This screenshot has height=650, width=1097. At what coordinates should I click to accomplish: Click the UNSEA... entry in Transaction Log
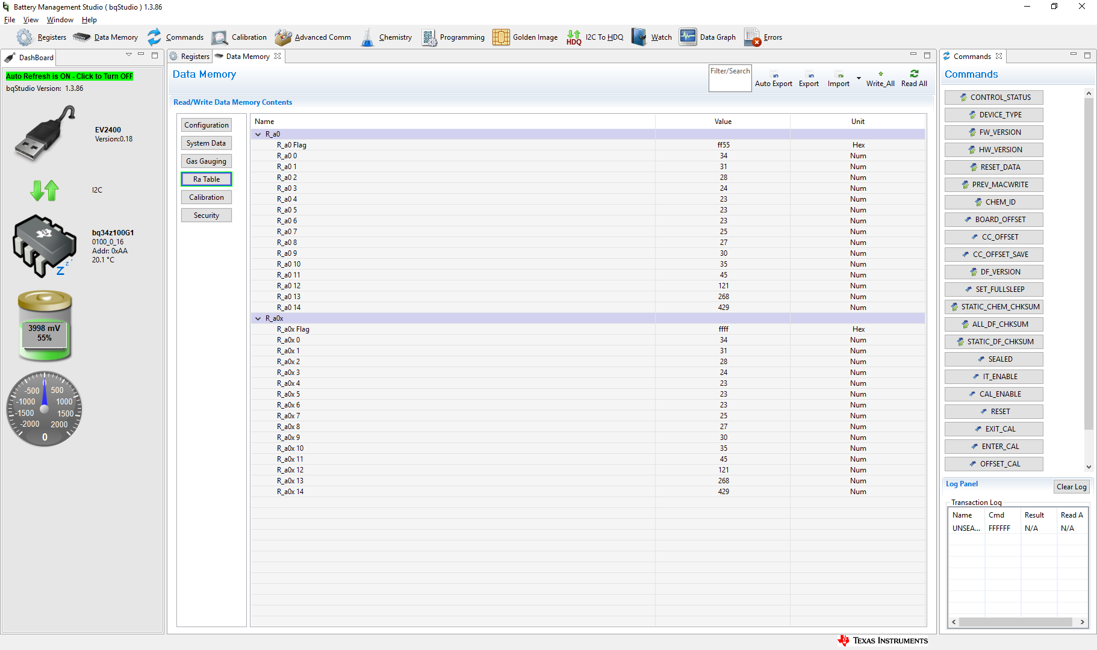966,528
